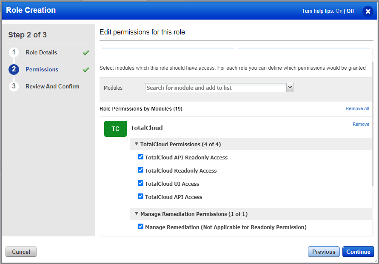Click 'Role Permissions by Modules (19)' heading
379x264 pixels.
coord(141,109)
